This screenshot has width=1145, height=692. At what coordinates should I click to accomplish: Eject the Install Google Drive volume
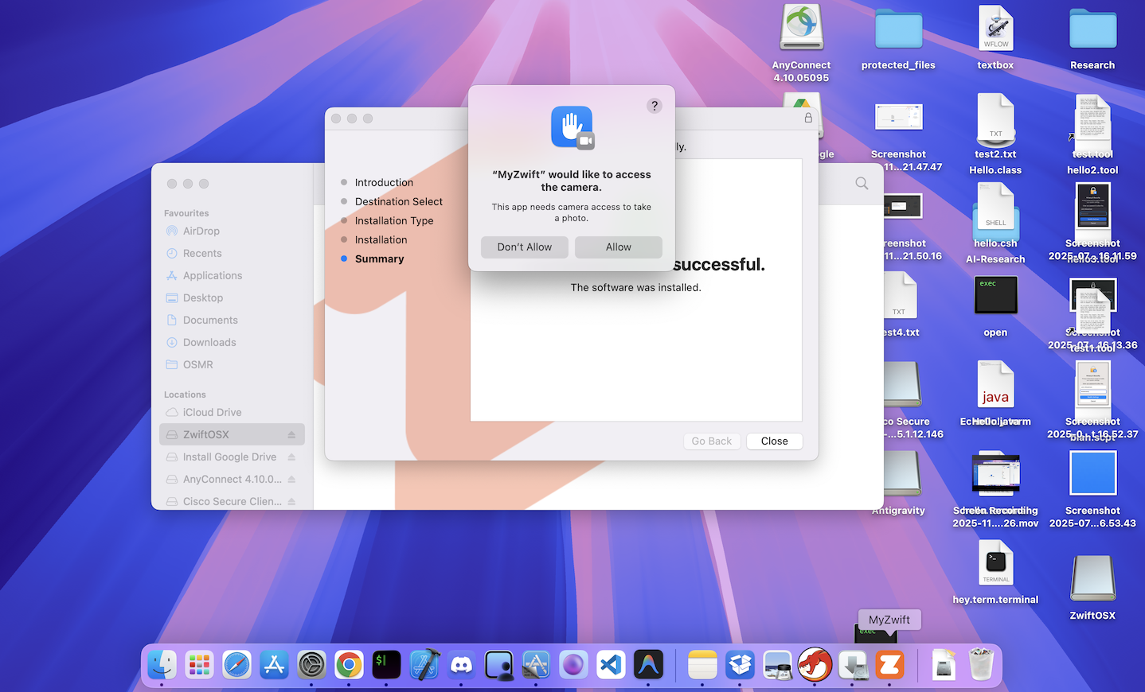tap(291, 457)
